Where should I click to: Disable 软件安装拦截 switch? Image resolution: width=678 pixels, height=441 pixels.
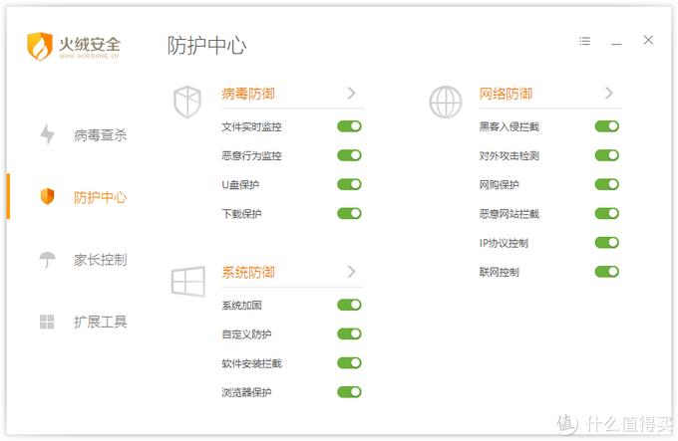click(x=349, y=363)
